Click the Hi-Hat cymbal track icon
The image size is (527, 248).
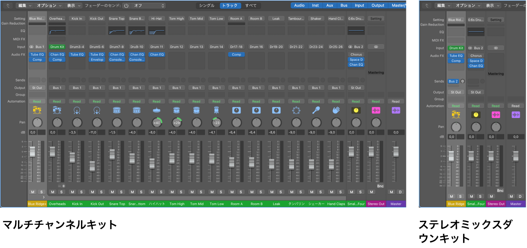pos(156,110)
